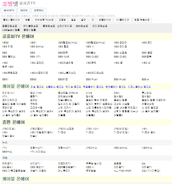Open the 라디오편성표 schedule link

click(x=100, y=26)
